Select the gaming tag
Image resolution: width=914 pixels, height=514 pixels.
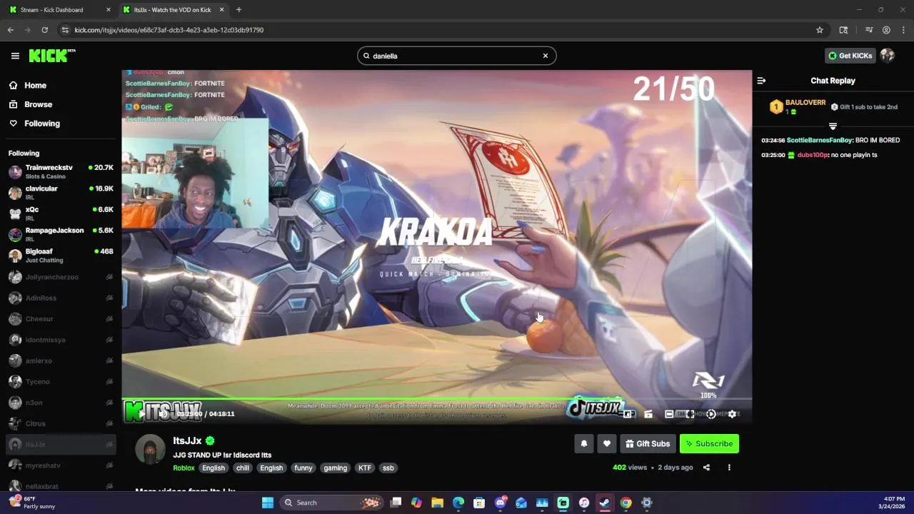click(335, 468)
